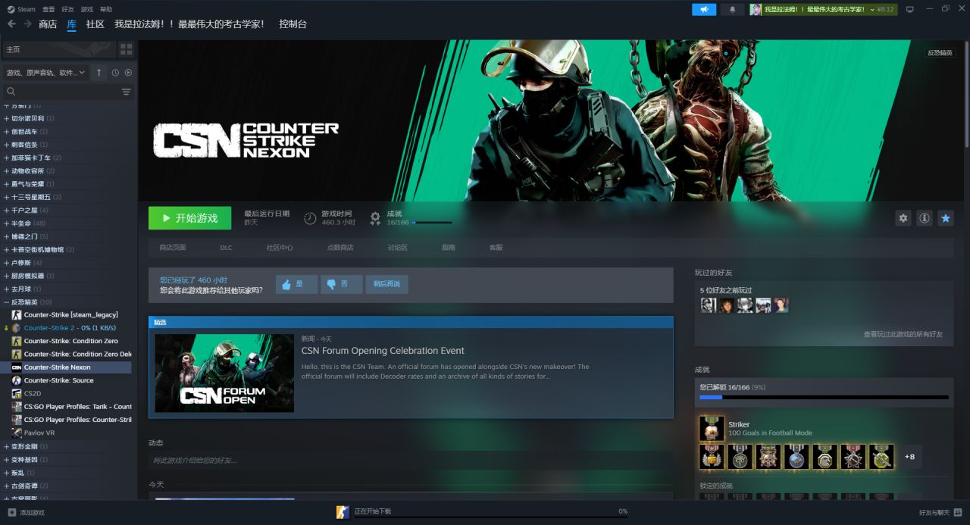Open the 查看 menu

pos(48,9)
